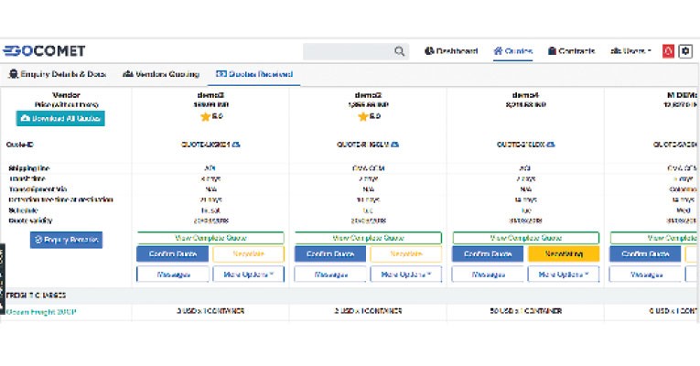
Task: Click demo2 vendor rating star
Action: [x=363, y=117]
